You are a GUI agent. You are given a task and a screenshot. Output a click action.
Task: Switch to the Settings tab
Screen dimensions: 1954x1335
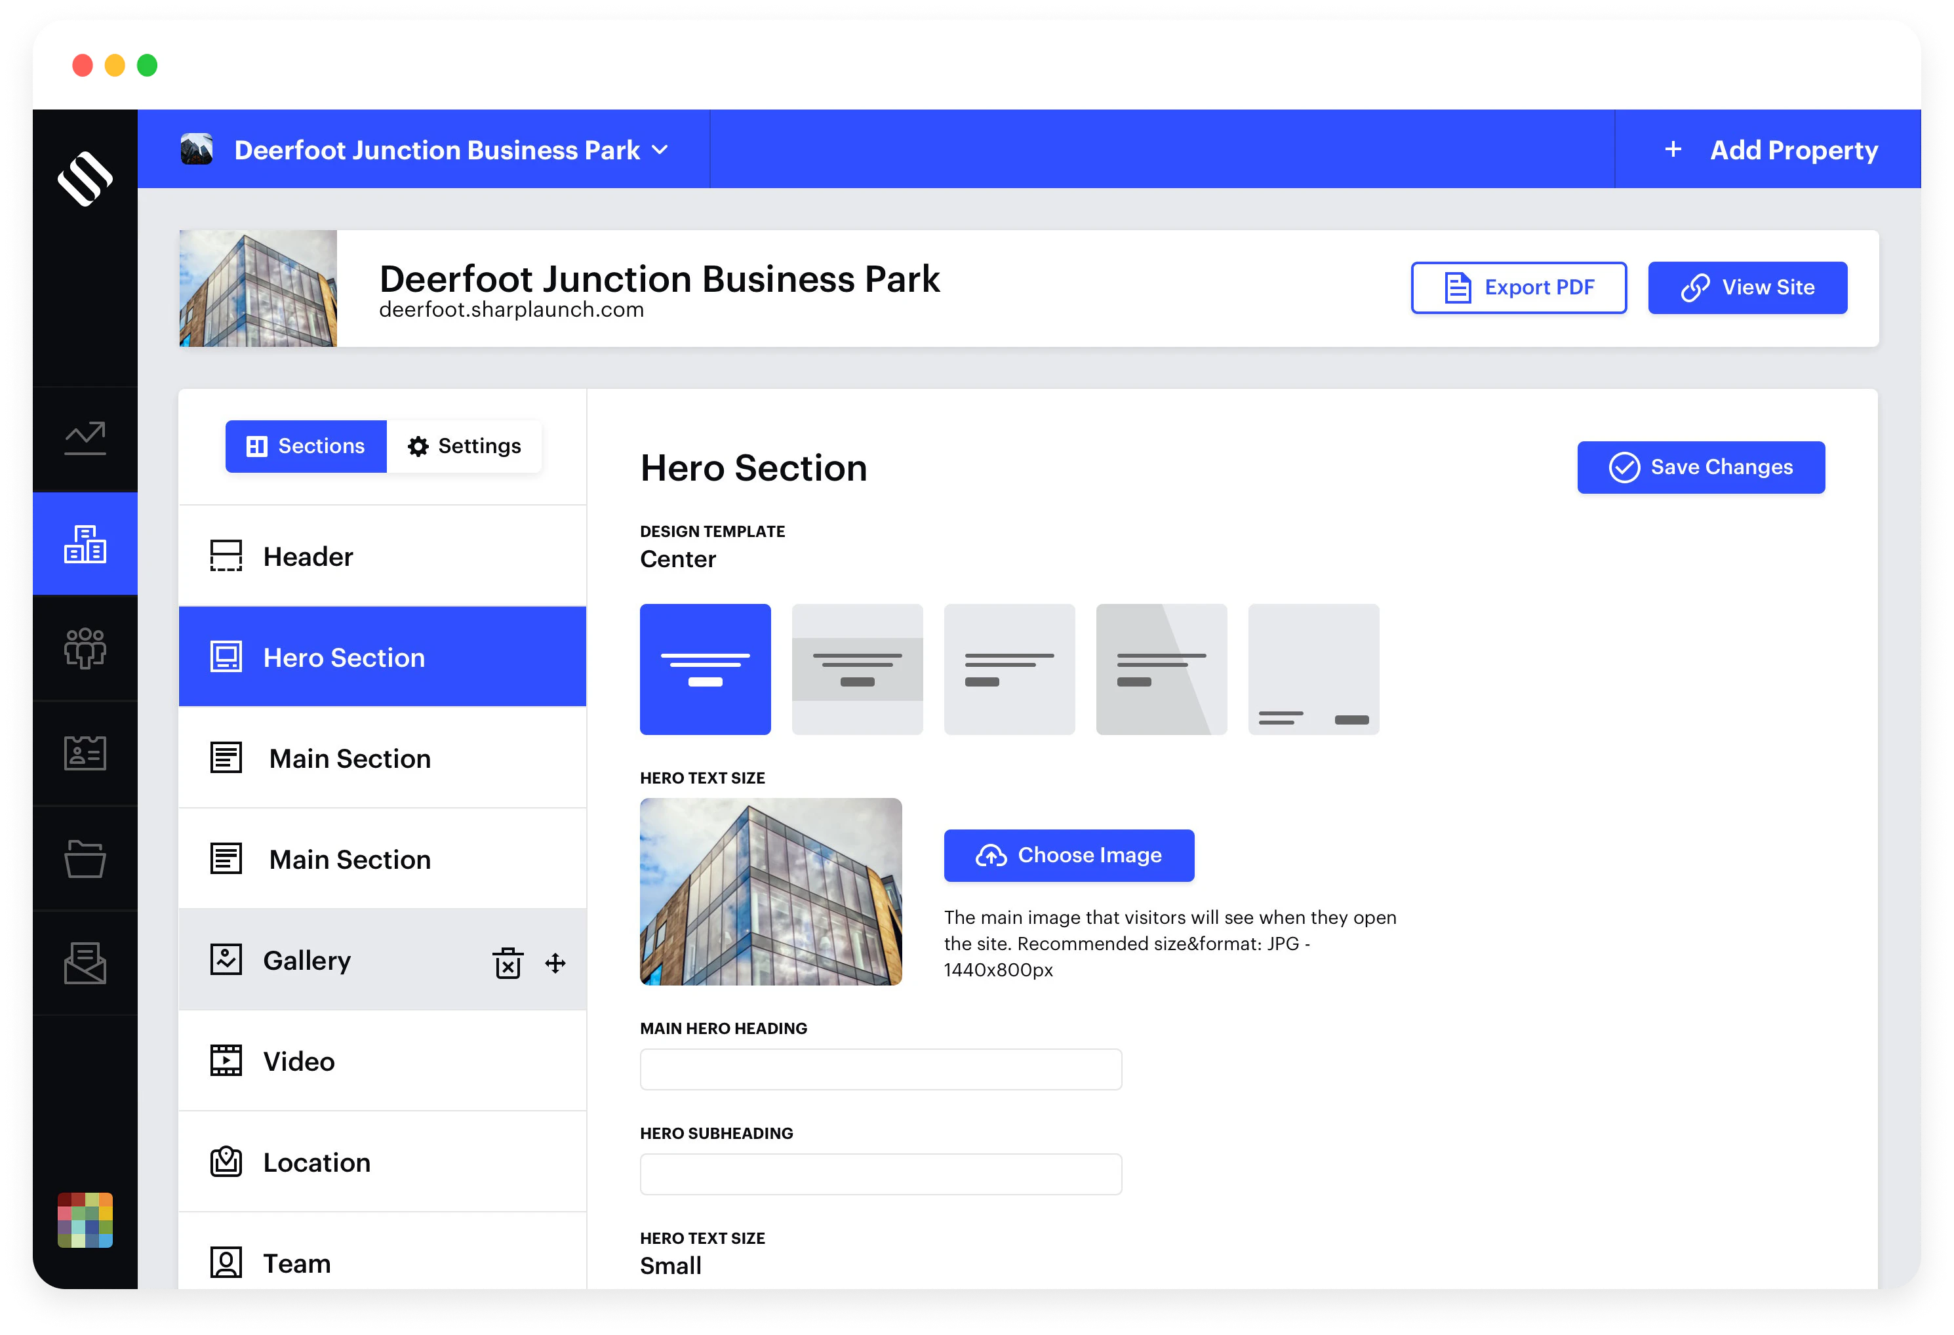click(464, 446)
